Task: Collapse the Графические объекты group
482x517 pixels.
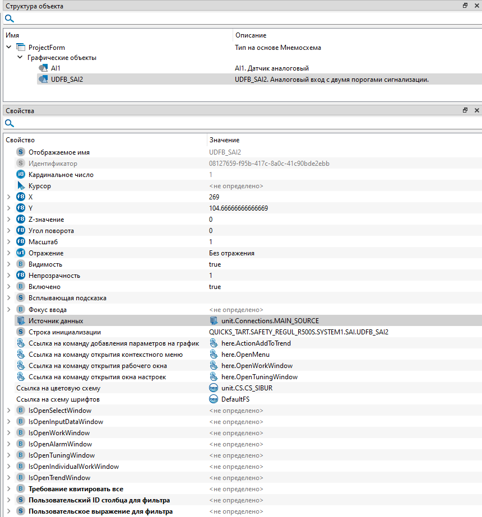Action: point(20,58)
